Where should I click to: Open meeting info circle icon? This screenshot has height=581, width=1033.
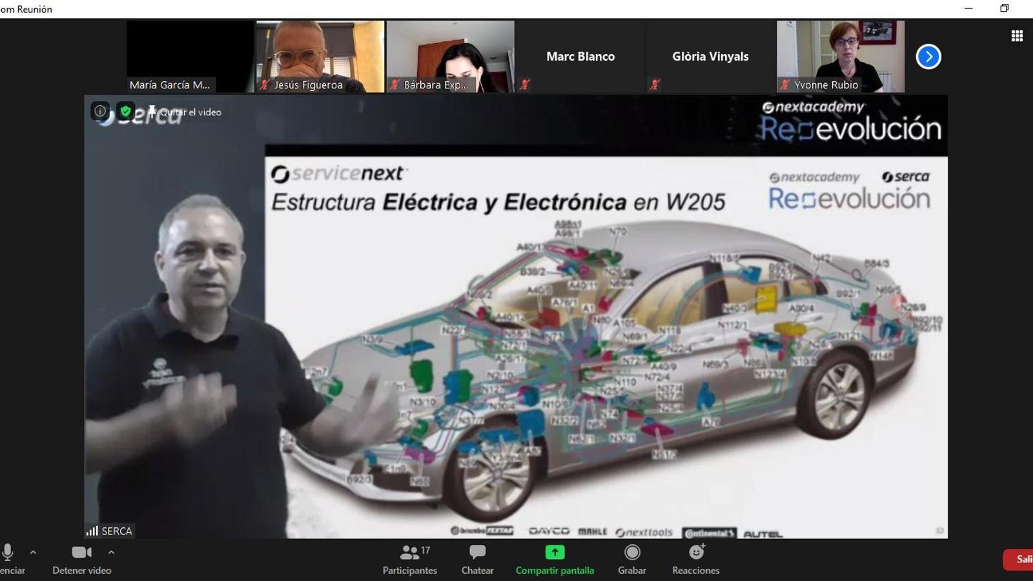100,111
